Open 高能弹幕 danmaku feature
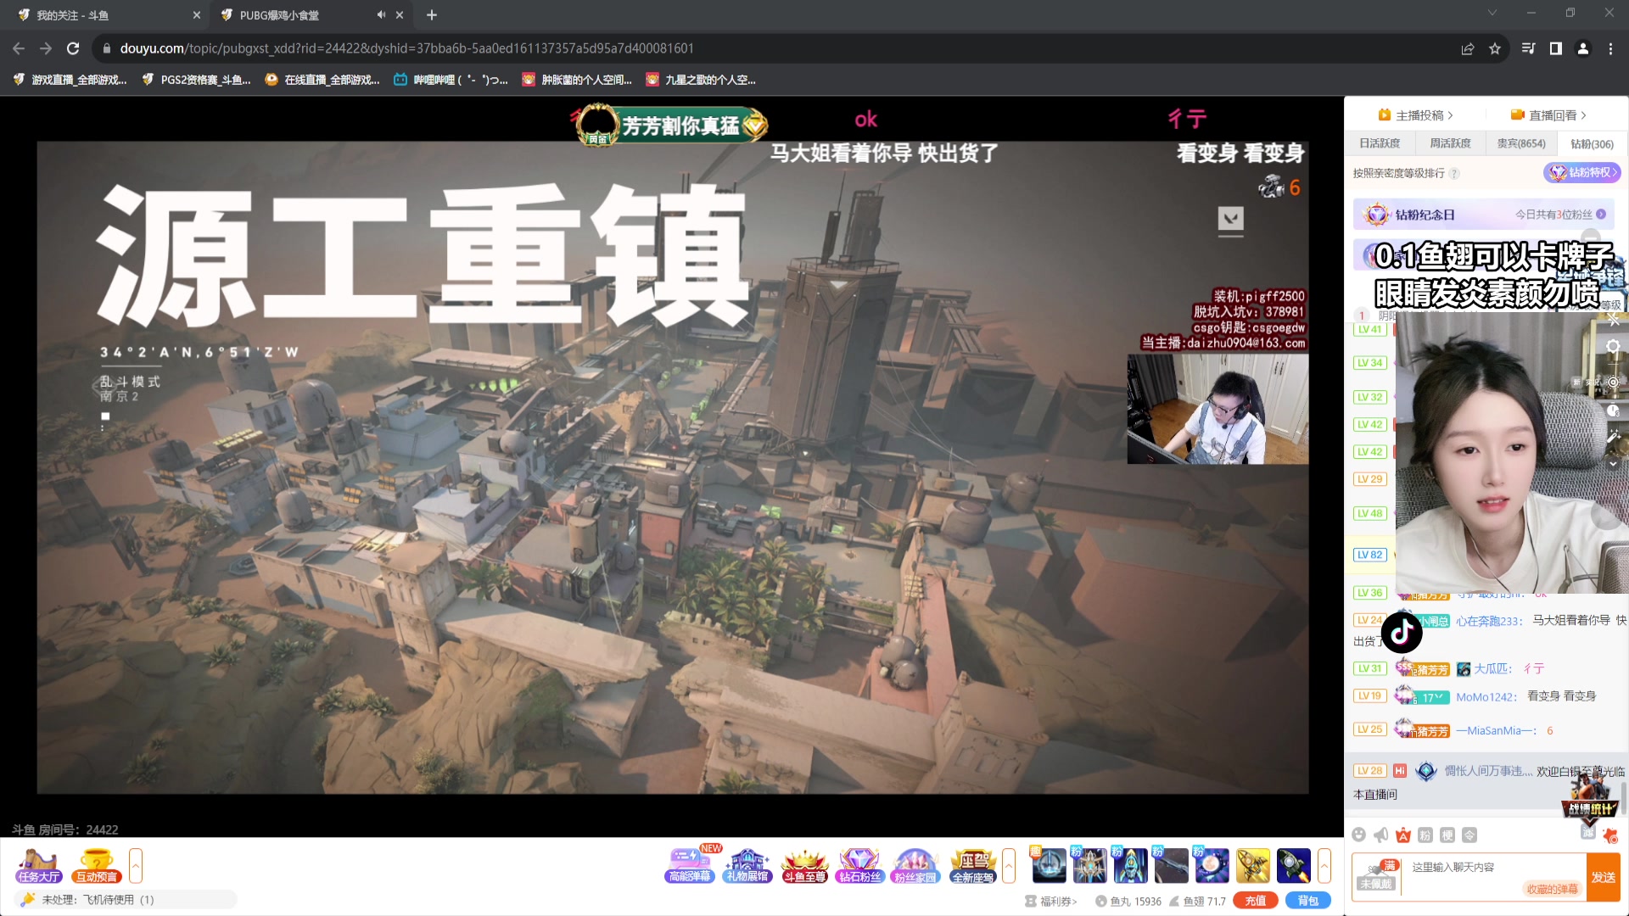This screenshot has width=1629, height=916. click(x=690, y=866)
